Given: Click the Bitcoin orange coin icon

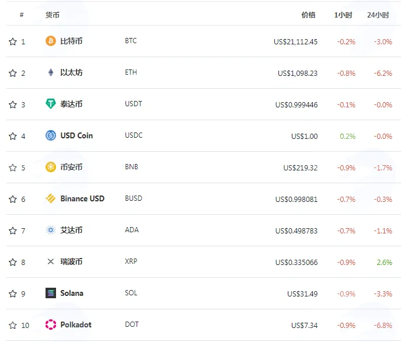Looking at the screenshot, I should point(51,41).
